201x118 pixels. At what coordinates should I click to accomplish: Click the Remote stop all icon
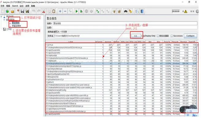pos(103,11)
